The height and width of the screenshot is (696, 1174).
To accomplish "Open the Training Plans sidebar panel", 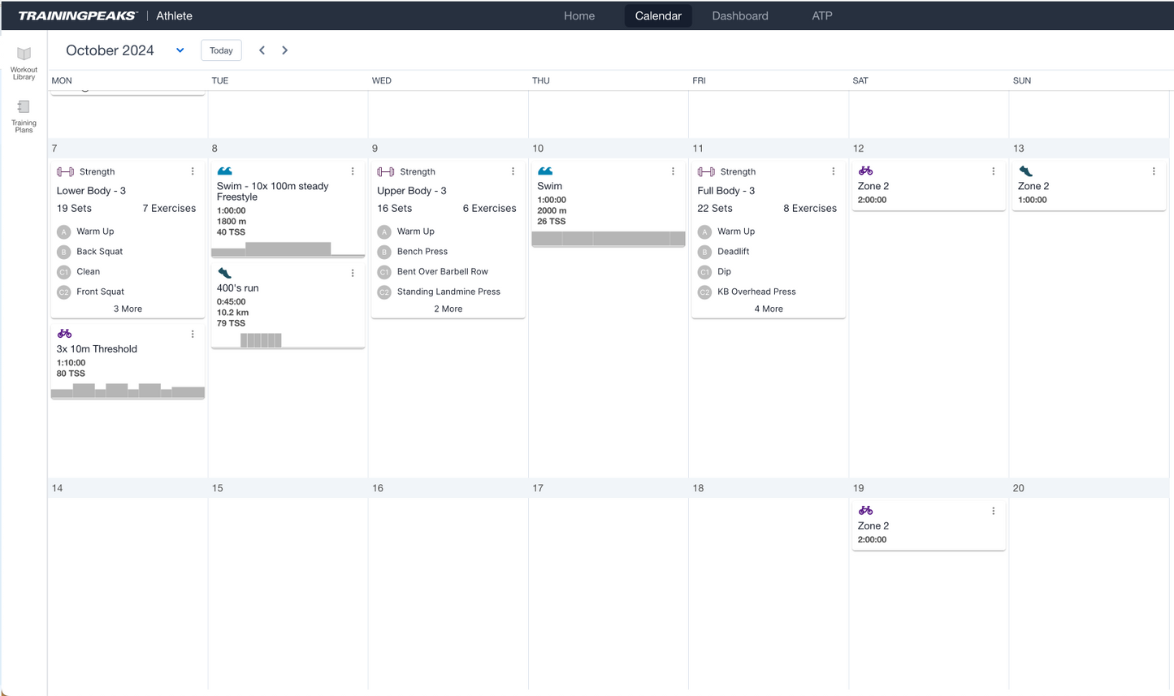I will tap(24, 116).
